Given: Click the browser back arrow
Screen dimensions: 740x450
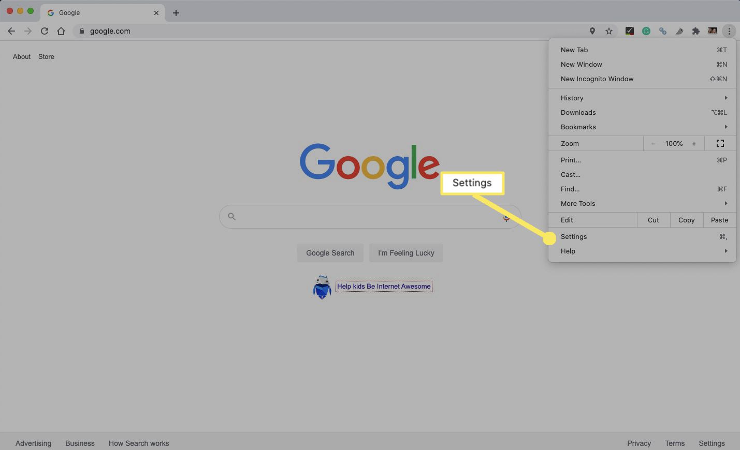Looking at the screenshot, I should (11, 31).
